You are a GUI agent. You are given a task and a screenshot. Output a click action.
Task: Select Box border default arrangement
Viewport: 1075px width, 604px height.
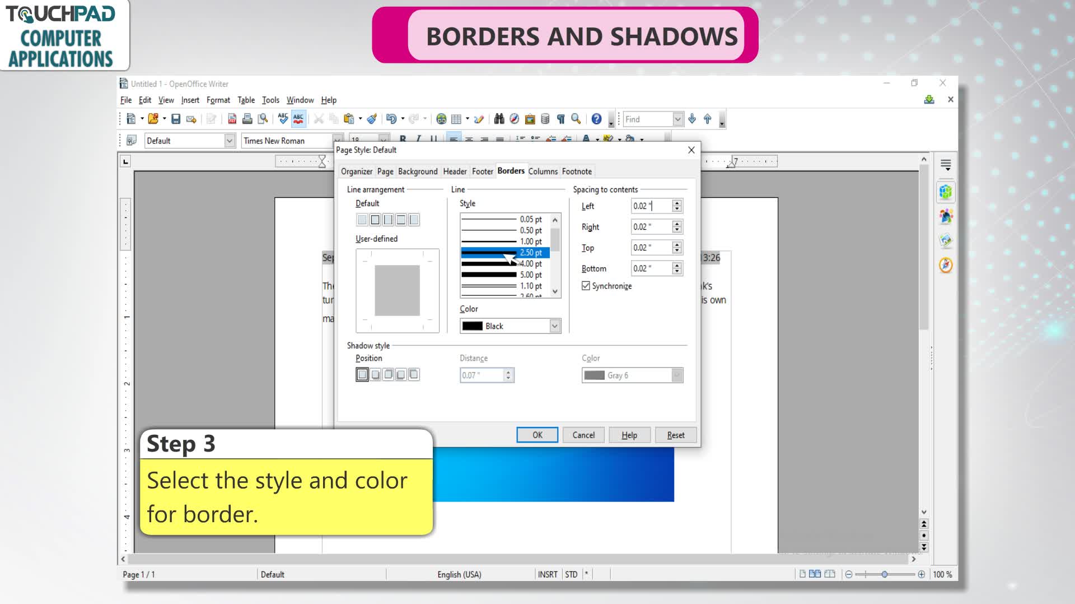[375, 220]
